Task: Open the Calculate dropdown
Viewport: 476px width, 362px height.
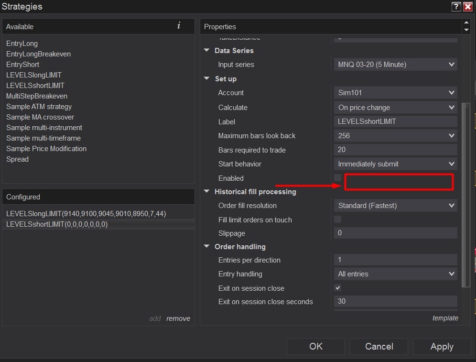Action: point(396,107)
